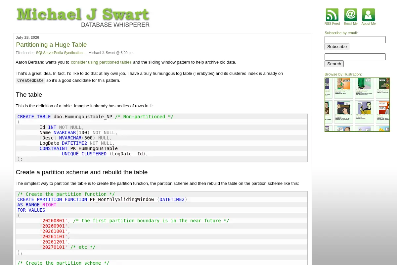
Task: Click the Email Me @ icon
Action: pos(351,15)
